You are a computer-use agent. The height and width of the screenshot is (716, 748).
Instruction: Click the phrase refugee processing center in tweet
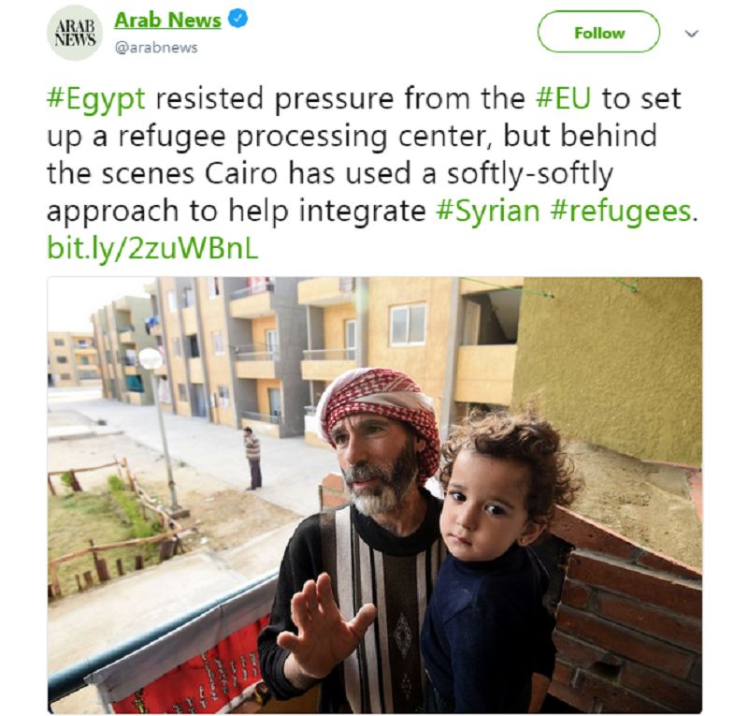(302, 137)
